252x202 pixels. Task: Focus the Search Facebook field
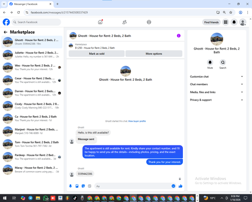36,22
